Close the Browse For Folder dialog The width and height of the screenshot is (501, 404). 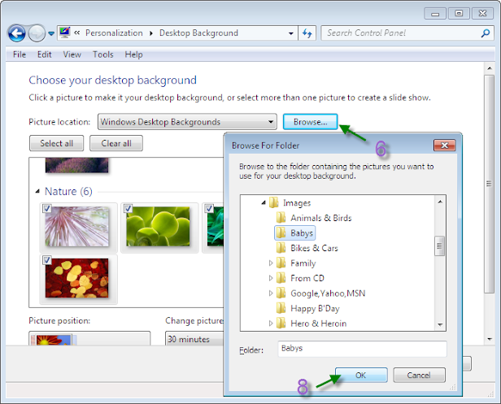pyautogui.click(x=444, y=146)
